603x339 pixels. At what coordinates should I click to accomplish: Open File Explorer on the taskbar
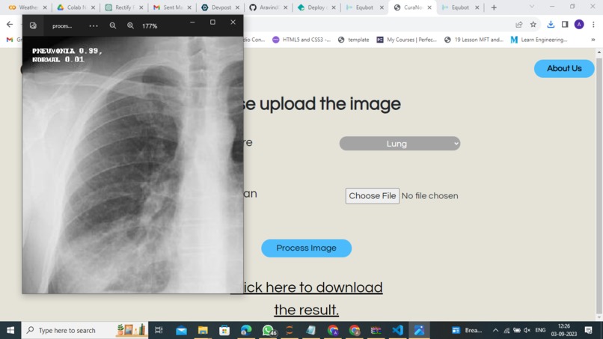coord(203,330)
